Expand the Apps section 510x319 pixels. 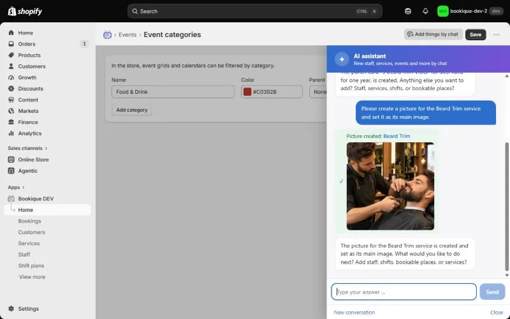(x=17, y=187)
